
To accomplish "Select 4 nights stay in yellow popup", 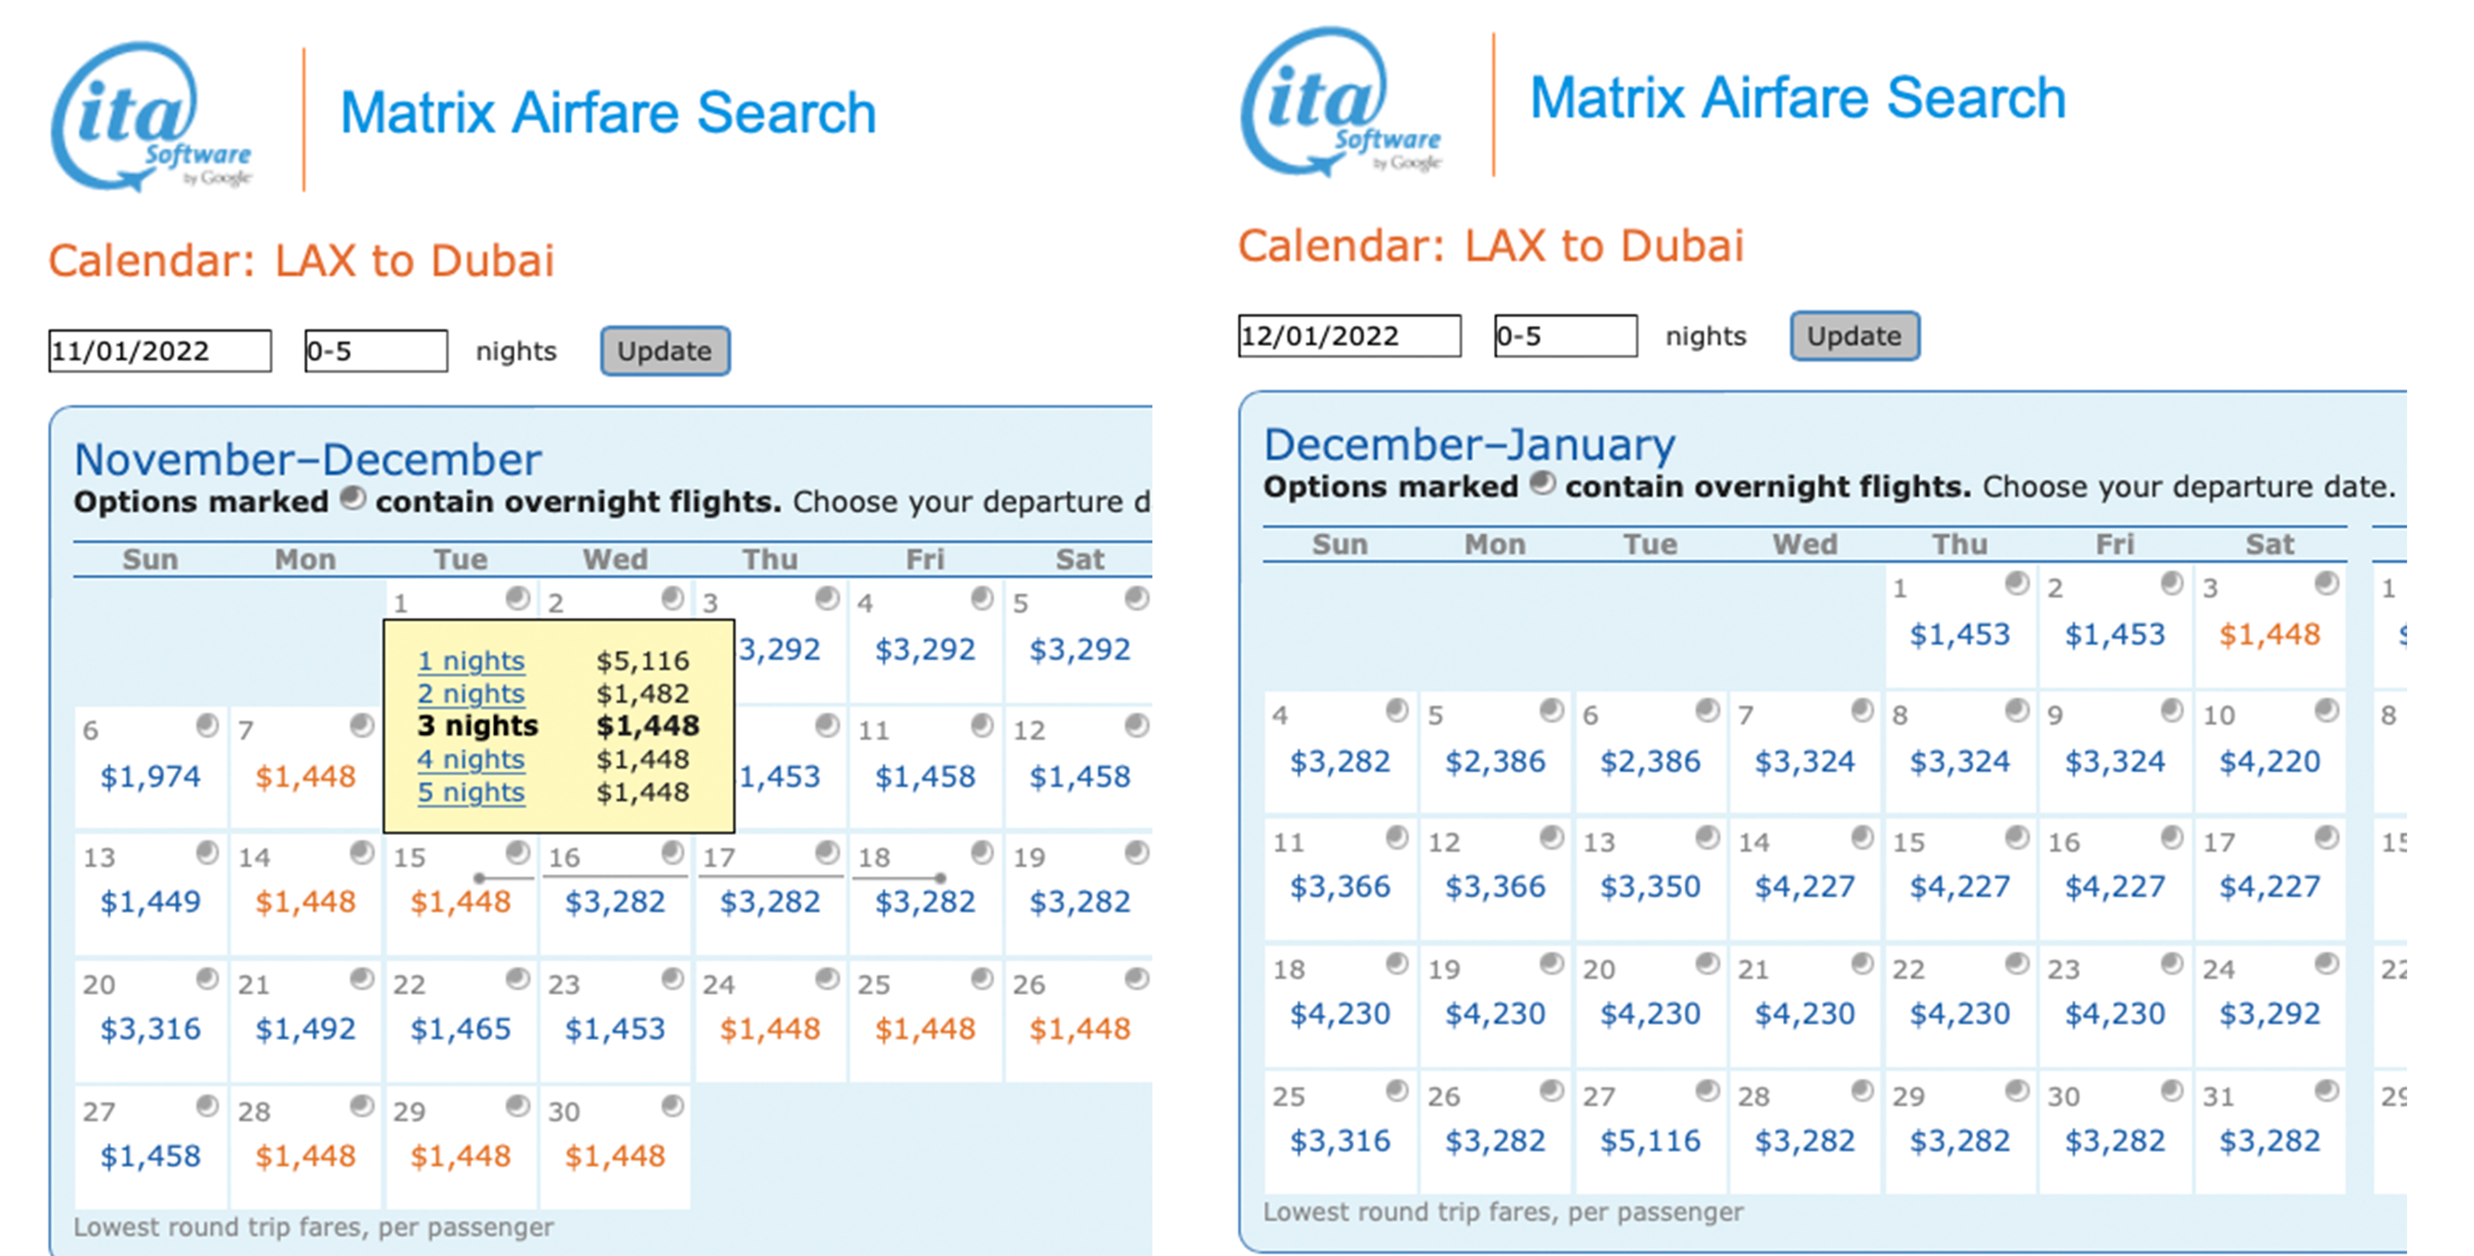I will tap(470, 759).
